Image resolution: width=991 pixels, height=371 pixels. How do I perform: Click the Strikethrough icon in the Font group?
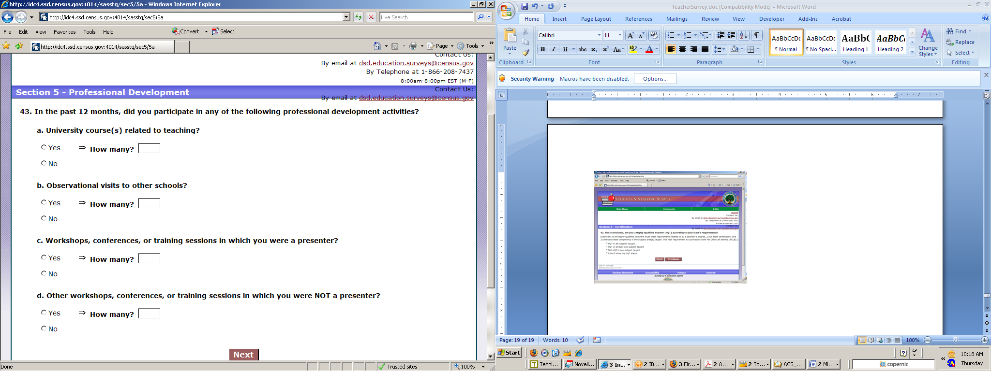click(x=583, y=49)
